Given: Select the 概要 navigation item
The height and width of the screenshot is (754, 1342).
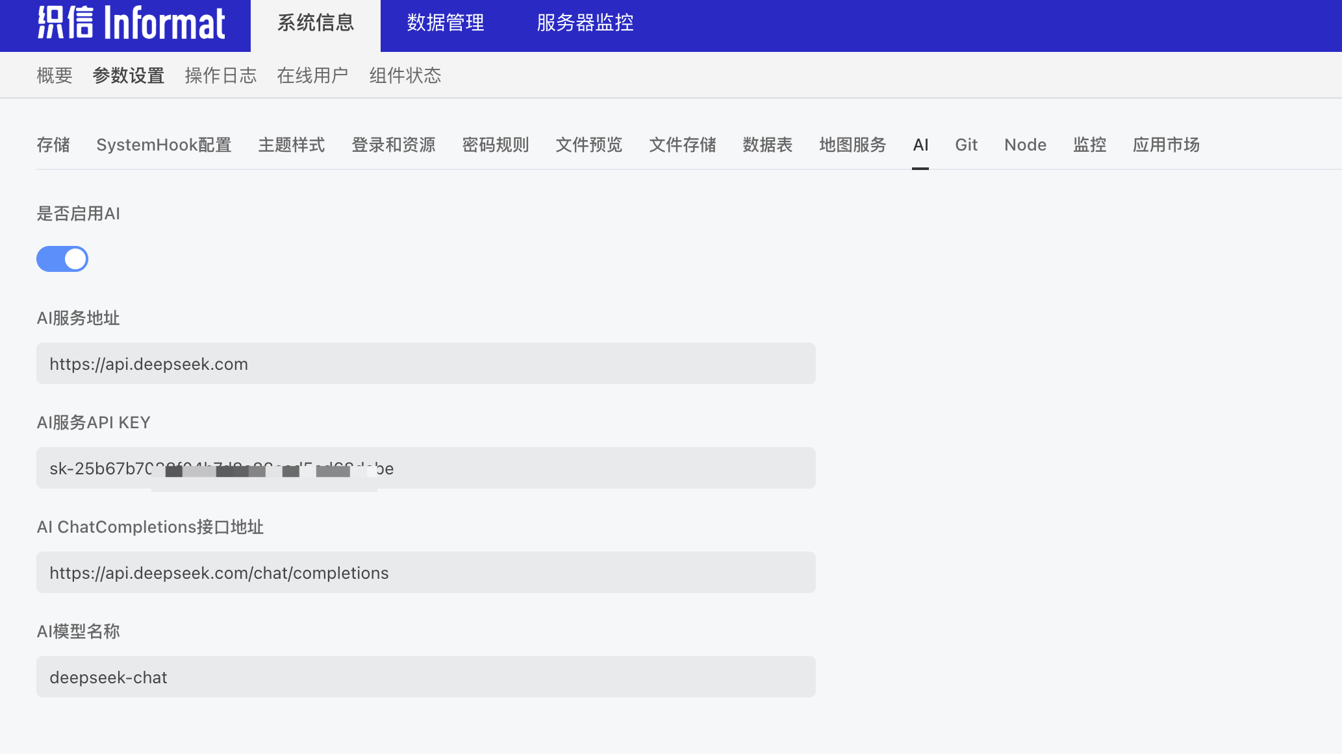Looking at the screenshot, I should [x=54, y=75].
